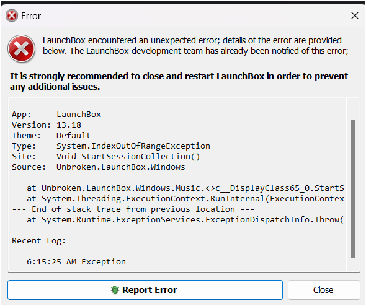Click the App: LaunchBox line

56,115
